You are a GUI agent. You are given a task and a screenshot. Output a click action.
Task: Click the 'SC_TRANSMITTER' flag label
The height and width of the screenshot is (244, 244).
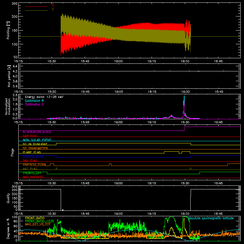(x=35, y=148)
